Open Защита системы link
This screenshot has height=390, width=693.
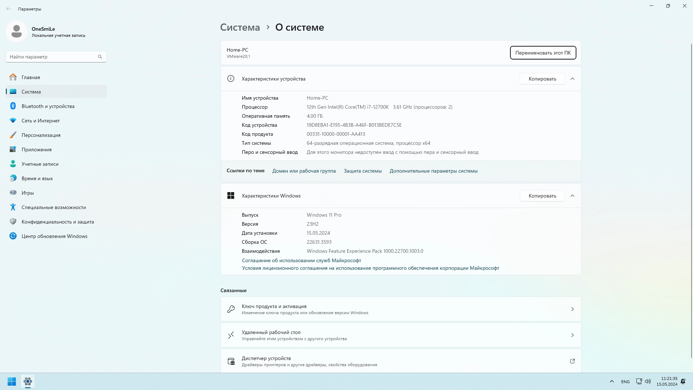click(362, 171)
